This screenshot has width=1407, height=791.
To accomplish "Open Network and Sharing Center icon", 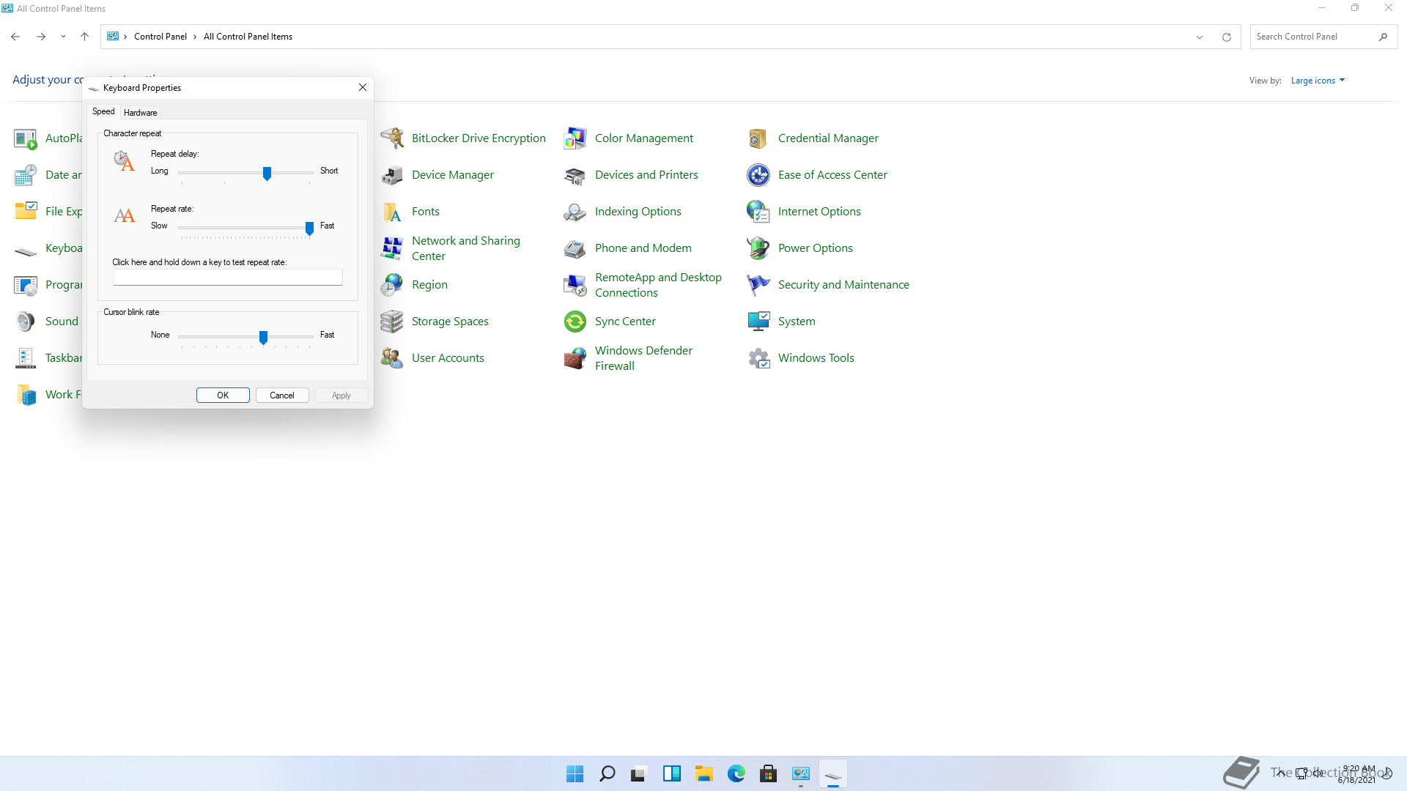I will (392, 248).
